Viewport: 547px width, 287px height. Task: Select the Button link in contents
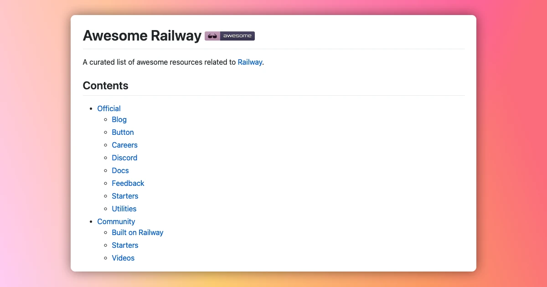(x=123, y=132)
